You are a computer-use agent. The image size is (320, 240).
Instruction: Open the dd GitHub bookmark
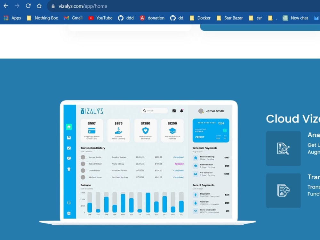pos(177,18)
